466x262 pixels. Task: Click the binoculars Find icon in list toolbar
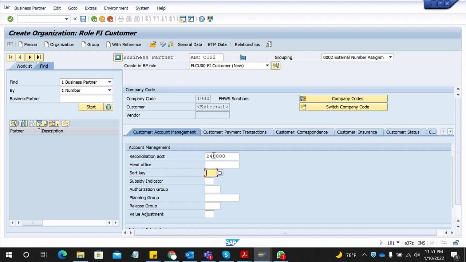click(24, 123)
